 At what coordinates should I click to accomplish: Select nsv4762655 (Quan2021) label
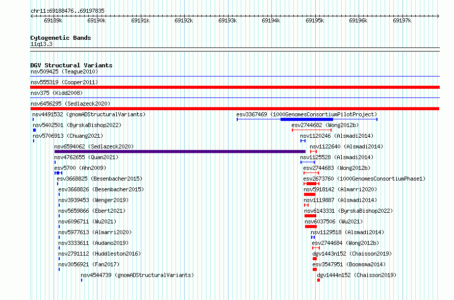click(x=86, y=157)
